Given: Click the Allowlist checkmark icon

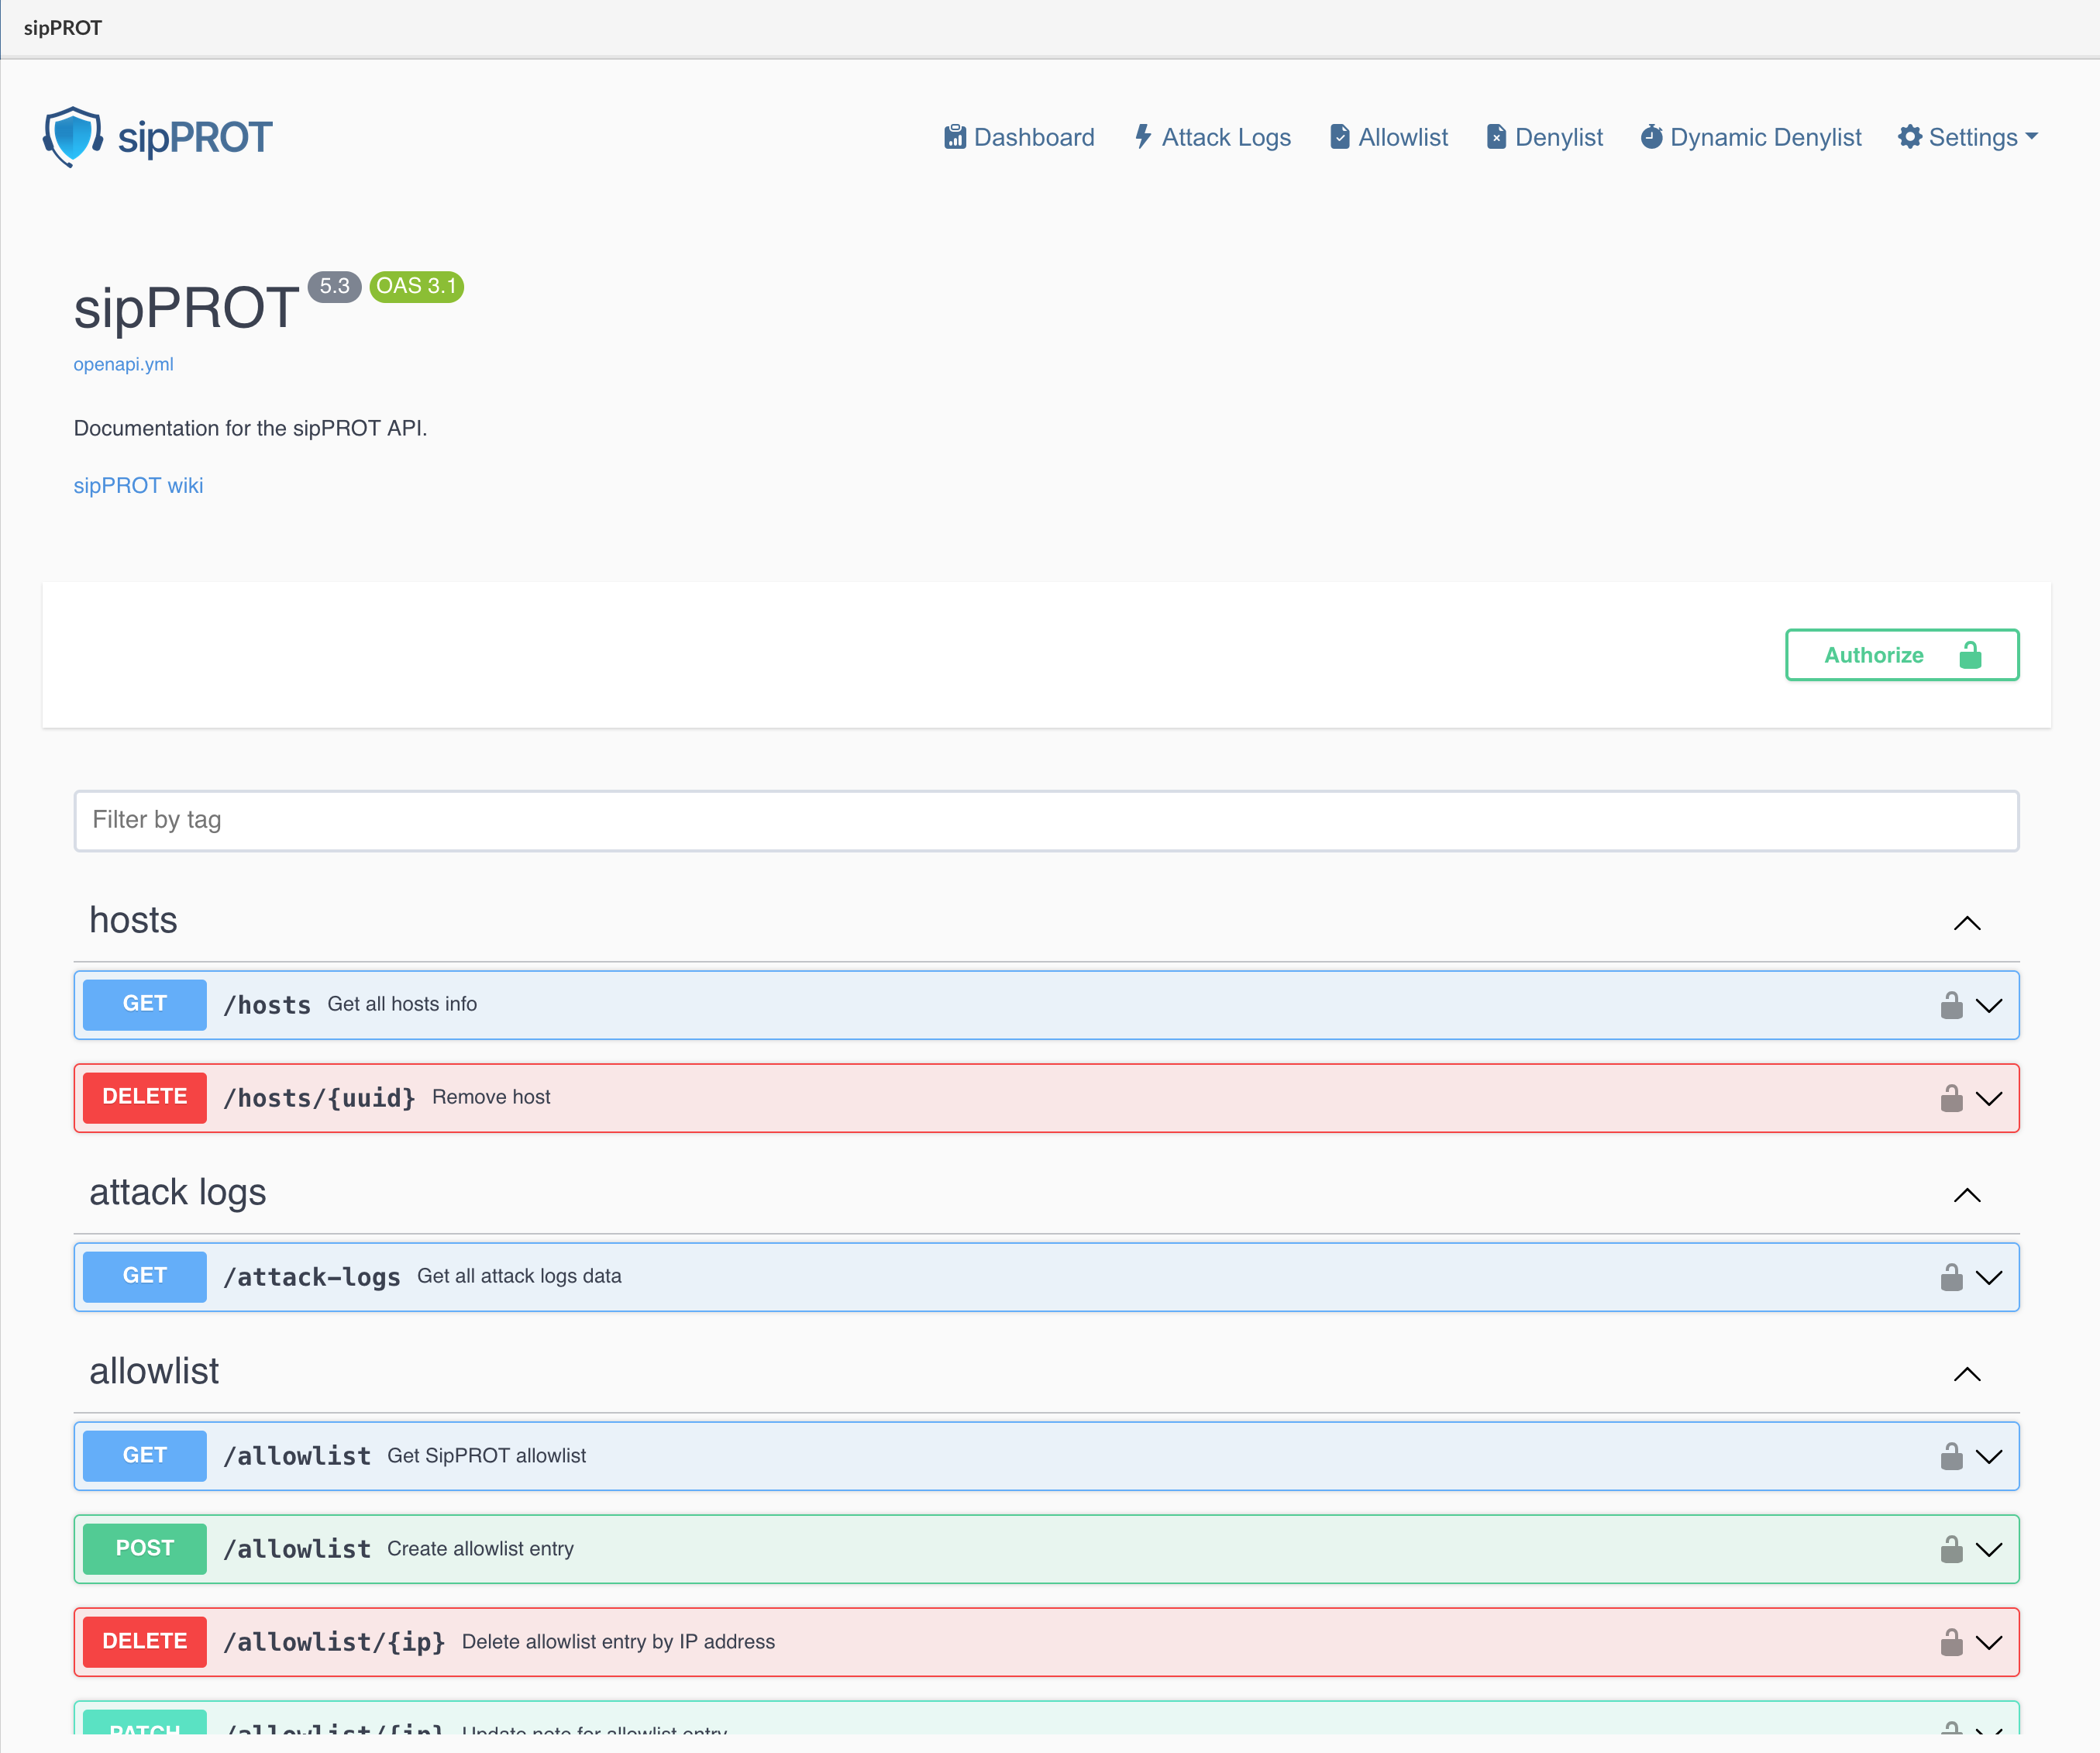Looking at the screenshot, I should (1340, 137).
